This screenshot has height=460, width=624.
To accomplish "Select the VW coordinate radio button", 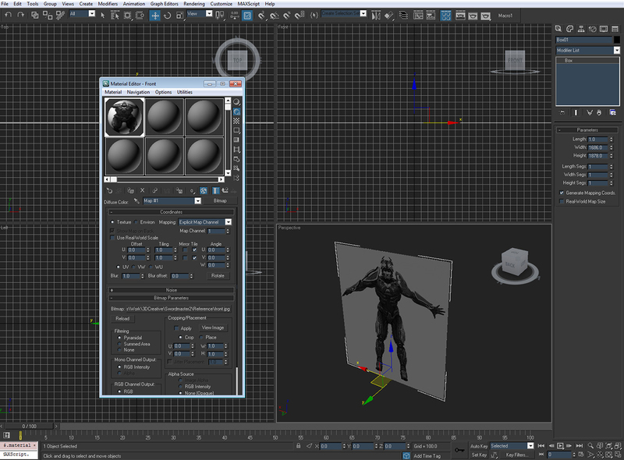I will pyautogui.click(x=134, y=267).
